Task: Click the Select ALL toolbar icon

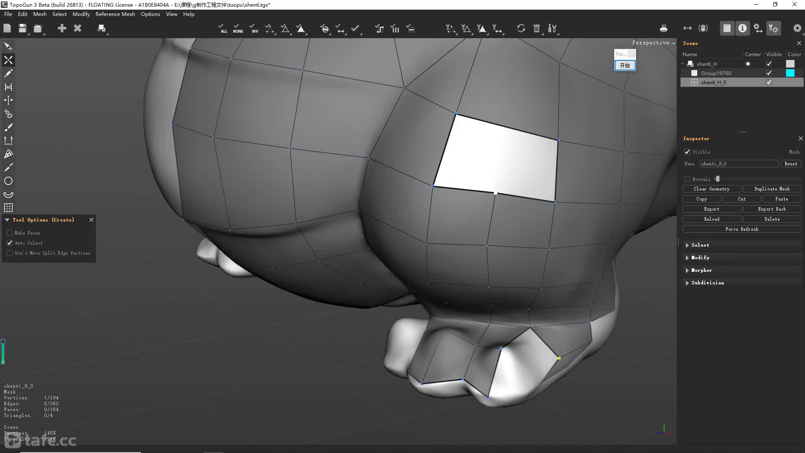Action: 223,29
